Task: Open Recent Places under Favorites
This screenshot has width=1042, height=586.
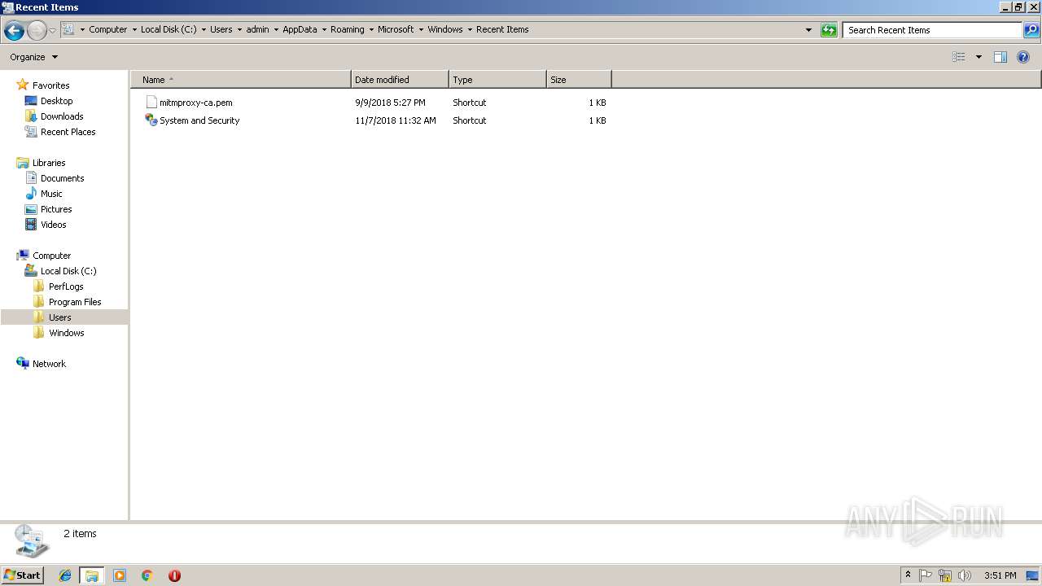Action: click(68, 132)
